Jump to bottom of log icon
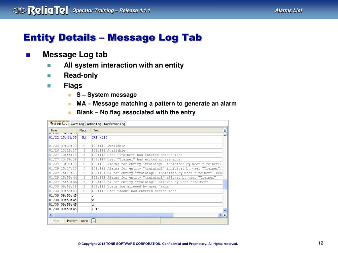This screenshot has width=338, height=253. point(225,215)
